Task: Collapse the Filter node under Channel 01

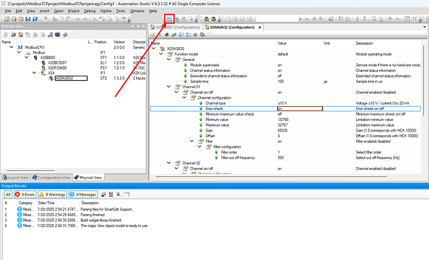Action: coord(191,141)
